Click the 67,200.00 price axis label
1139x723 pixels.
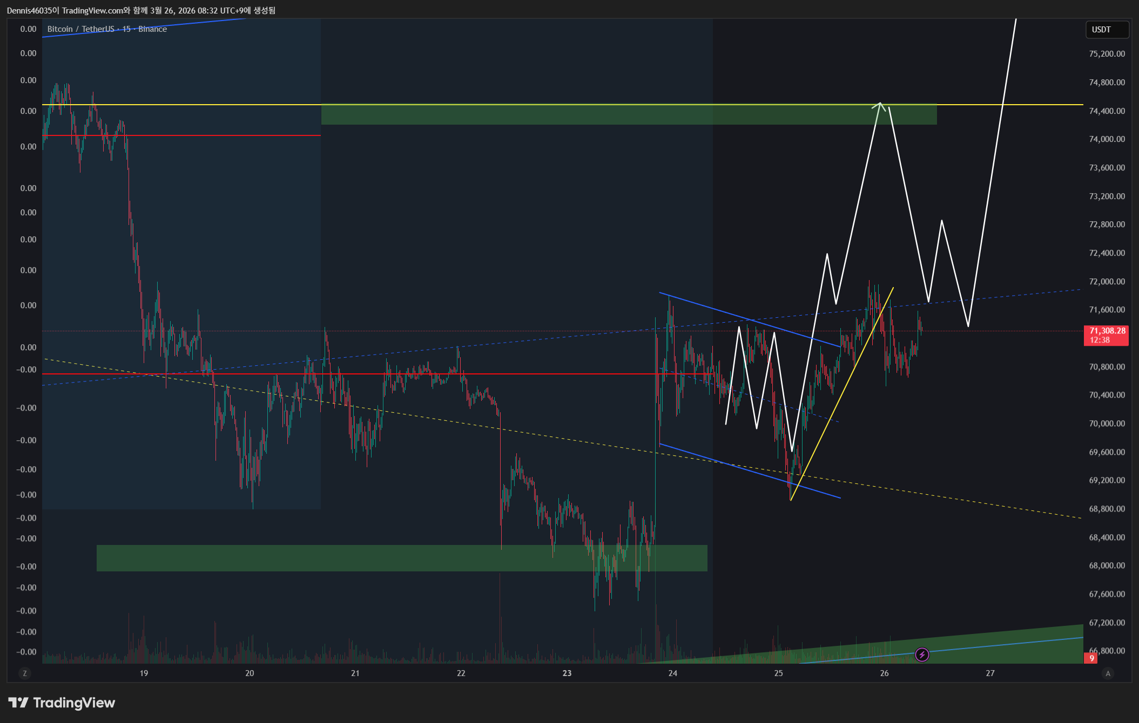(x=1107, y=623)
